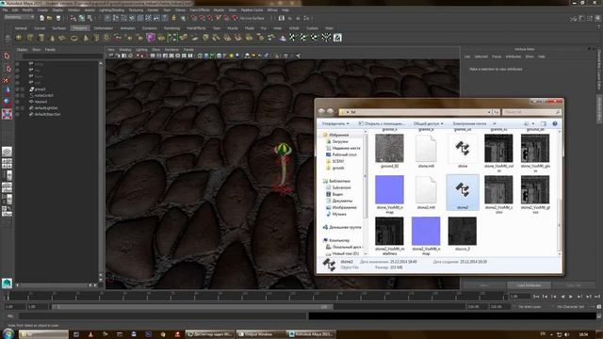Activate the Scale tool in the toolbox
The image size is (603, 339).
[7, 114]
